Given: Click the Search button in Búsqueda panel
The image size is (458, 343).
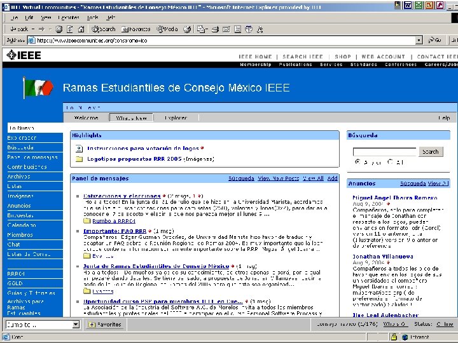Looking at the screenshot, I should click(431, 152).
